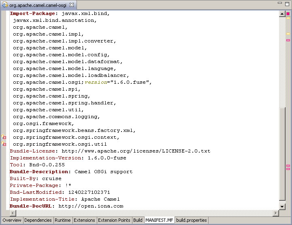Click the org.apache.camel.impl.converter line

pyautogui.click(x=64, y=41)
